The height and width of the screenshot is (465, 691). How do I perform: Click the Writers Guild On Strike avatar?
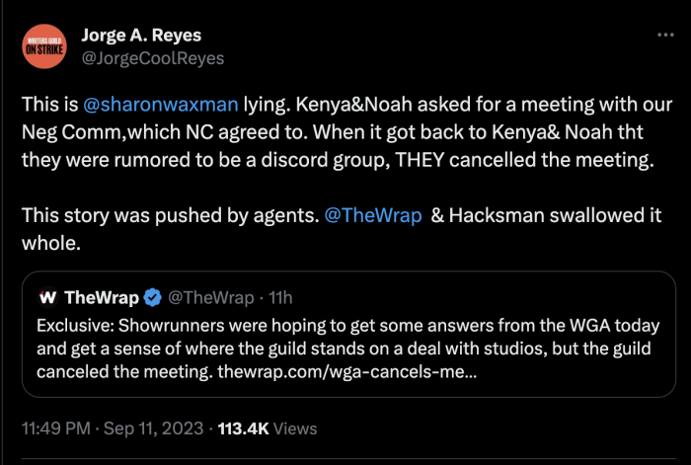click(x=43, y=46)
